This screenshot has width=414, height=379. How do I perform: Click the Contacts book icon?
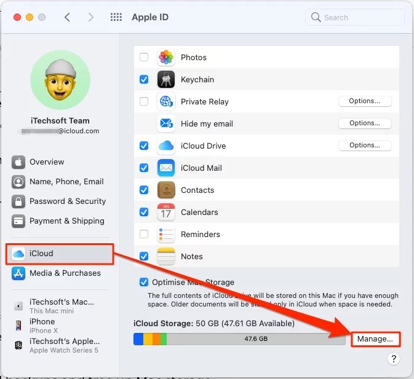166,190
